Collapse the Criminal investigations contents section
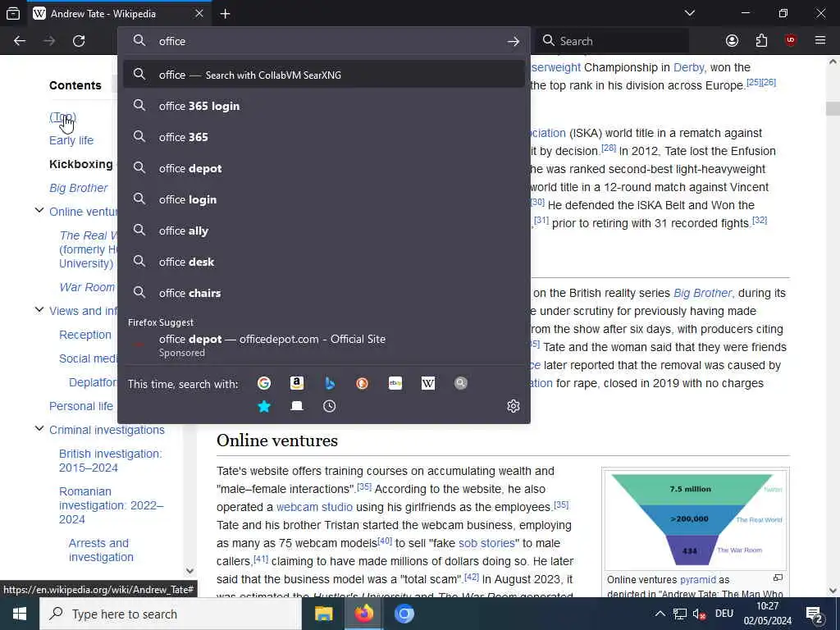Image resolution: width=840 pixels, height=630 pixels. click(39, 428)
